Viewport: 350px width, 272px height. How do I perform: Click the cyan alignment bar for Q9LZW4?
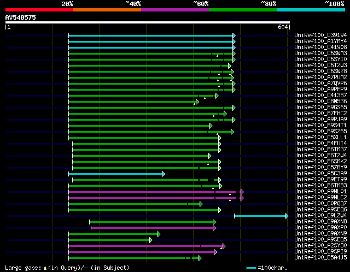point(260,216)
